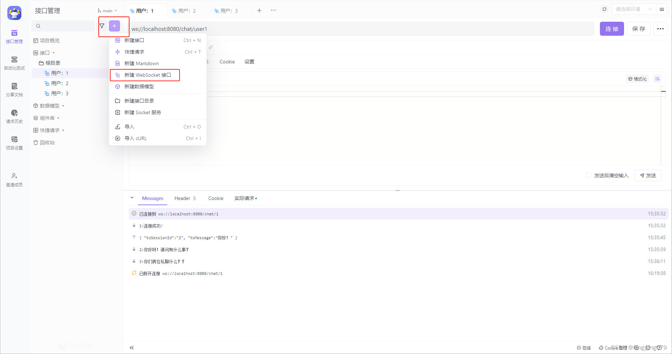Open the tab bar more options ellipsis

[273, 11]
